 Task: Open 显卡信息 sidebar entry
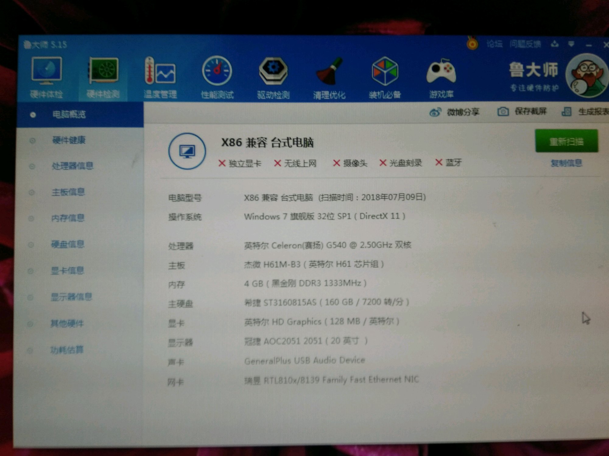pyautogui.click(x=67, y=271)
